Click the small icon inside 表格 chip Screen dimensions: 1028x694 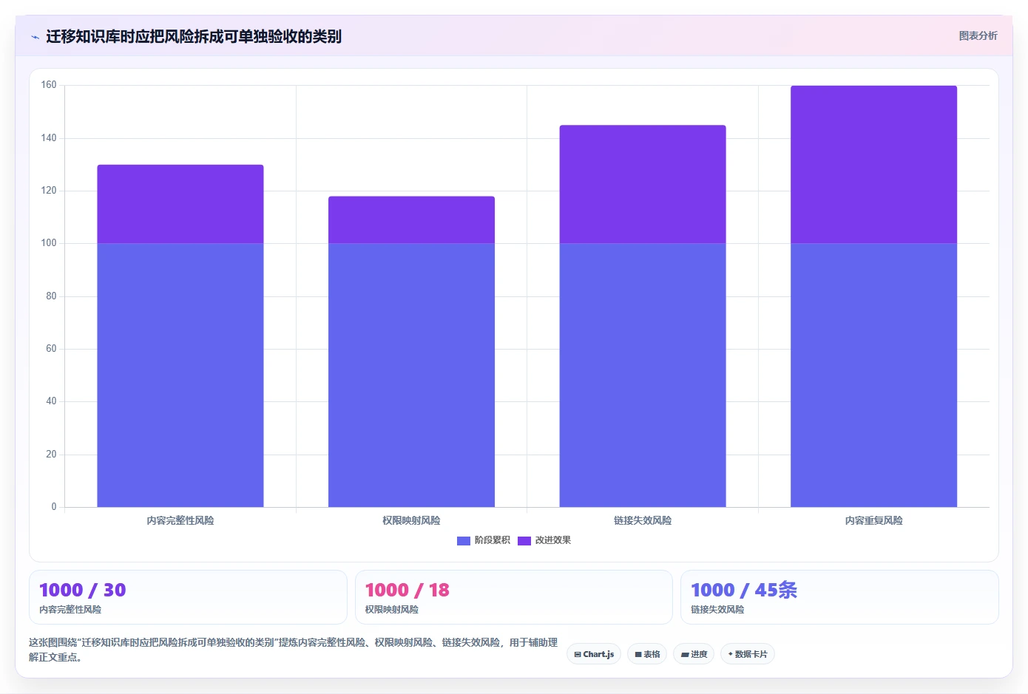coord(638,655)
